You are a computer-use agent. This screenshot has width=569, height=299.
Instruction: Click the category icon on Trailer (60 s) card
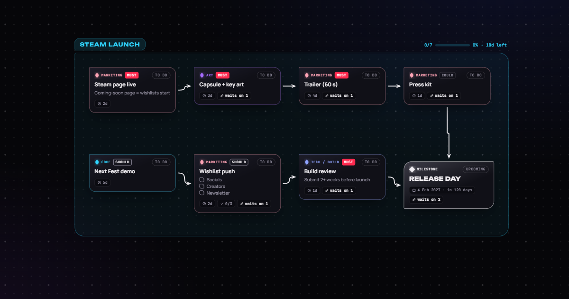coord(307,75)
